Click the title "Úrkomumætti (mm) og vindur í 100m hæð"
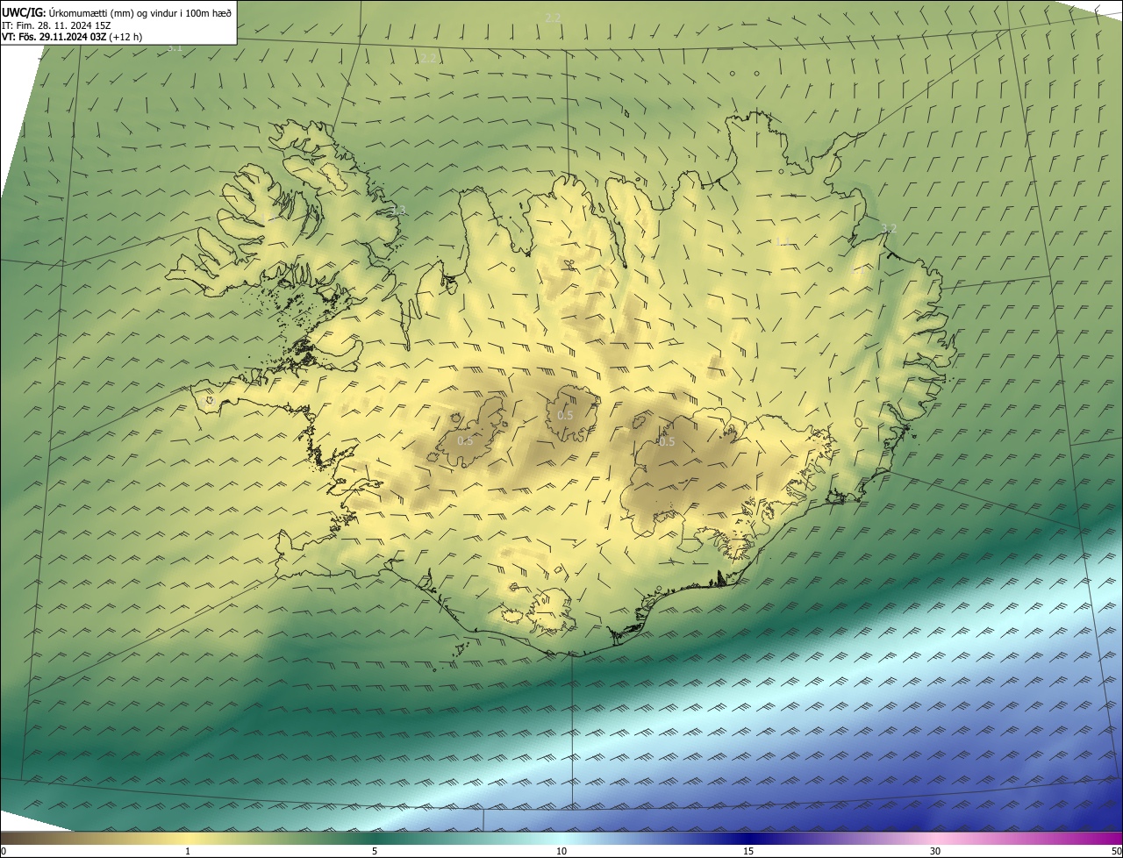1123x858 pixels. pos(139,12)
